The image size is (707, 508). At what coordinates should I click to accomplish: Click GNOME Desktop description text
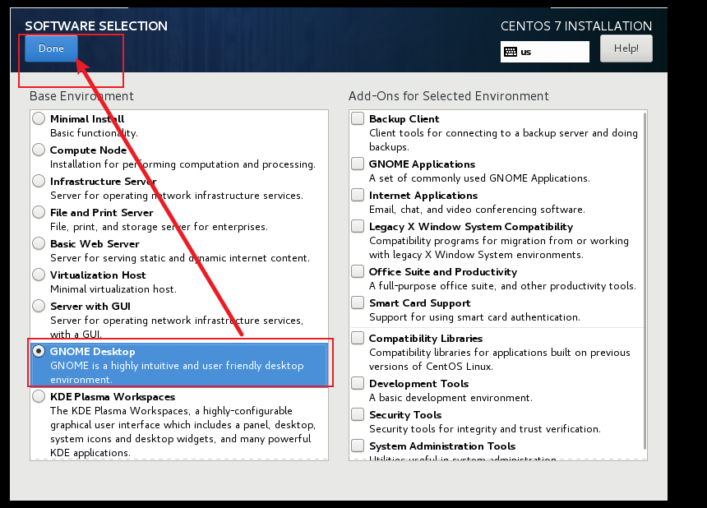pos(177,372)
